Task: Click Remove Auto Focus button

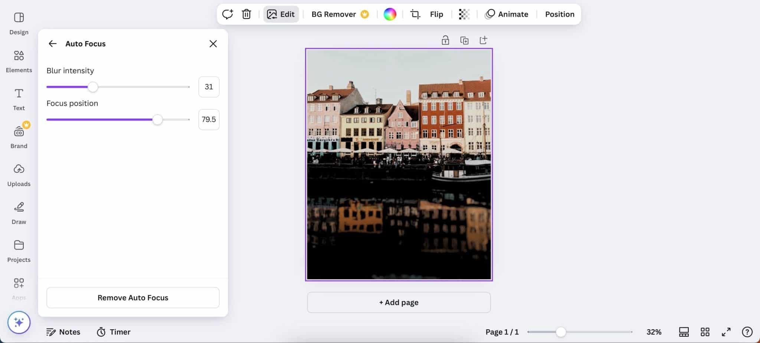Action: tap(133, 297)
